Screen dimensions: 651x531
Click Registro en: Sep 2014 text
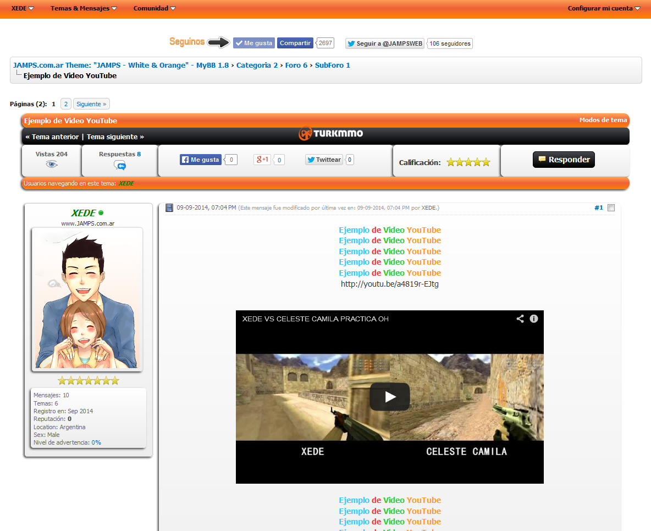click(x=63, y=411)
